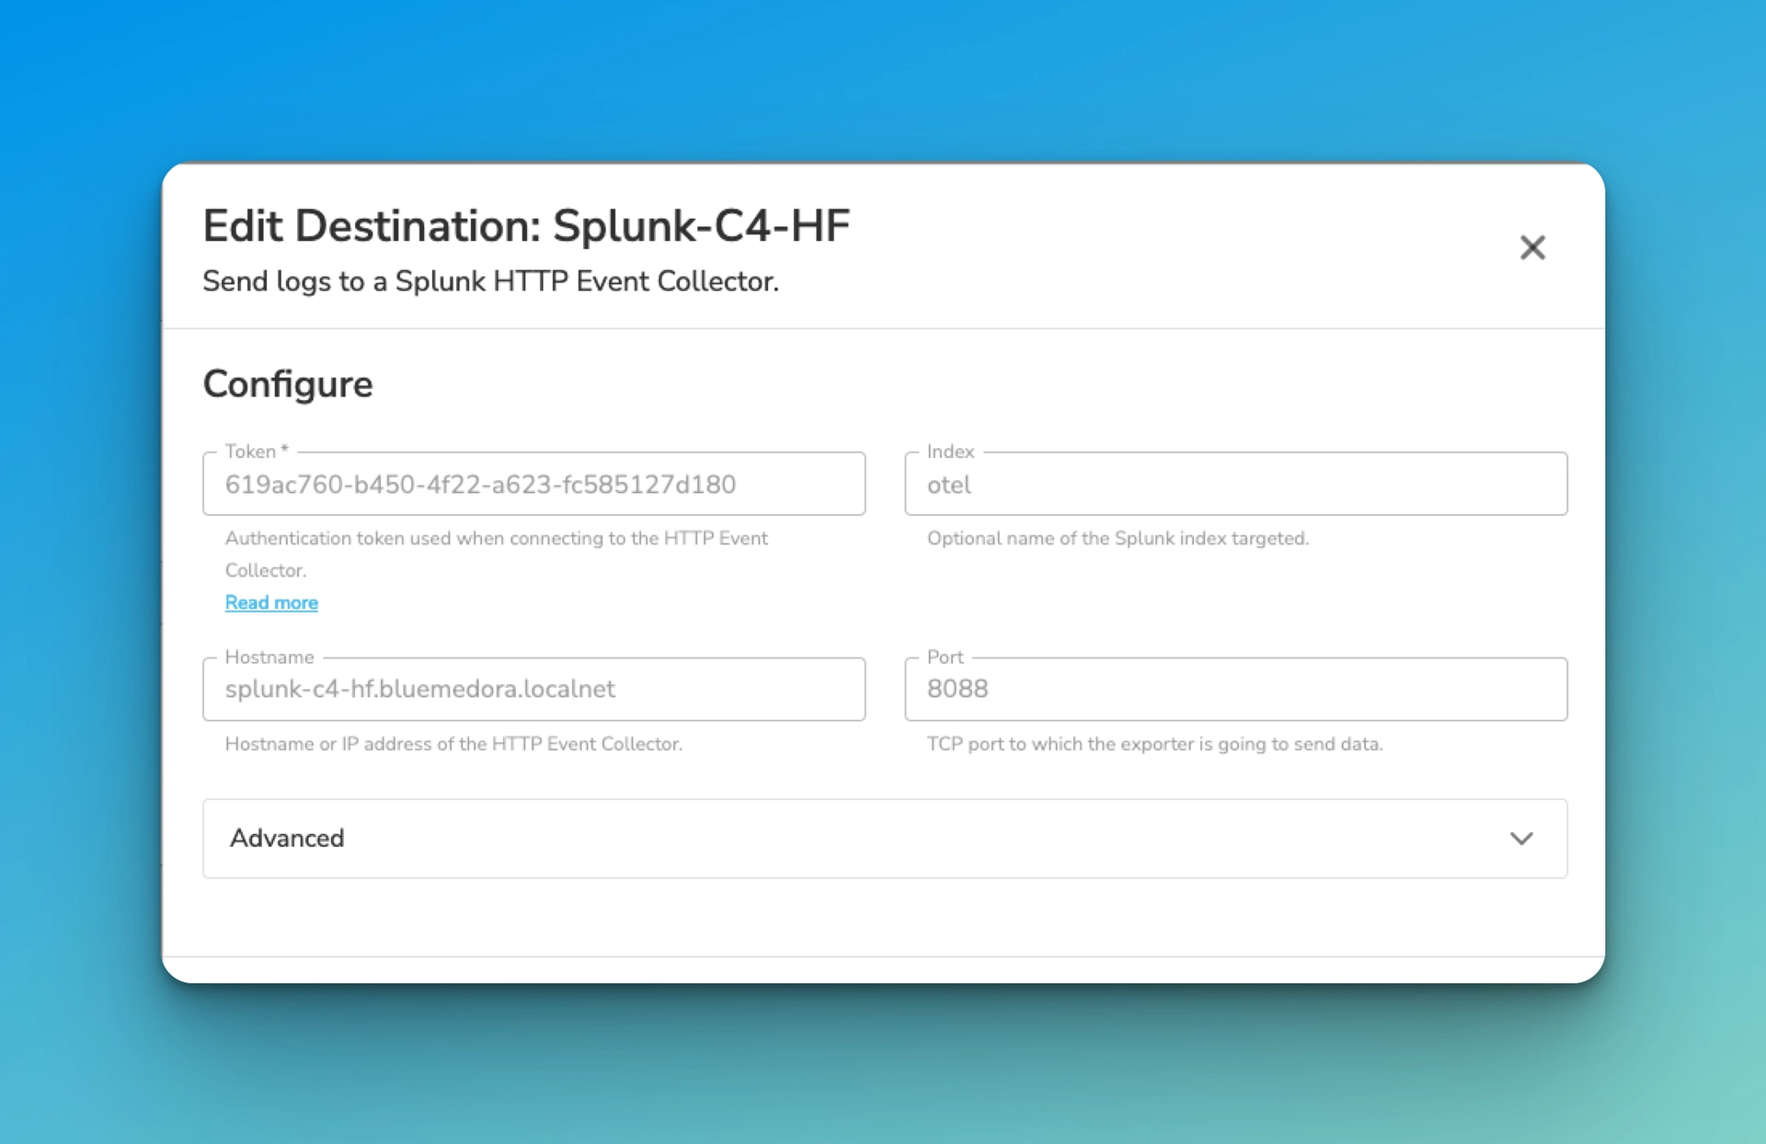The image size is (1766, 1144).
Task: Open the Advanced chevron dropdown
Action: point(1521,839)
